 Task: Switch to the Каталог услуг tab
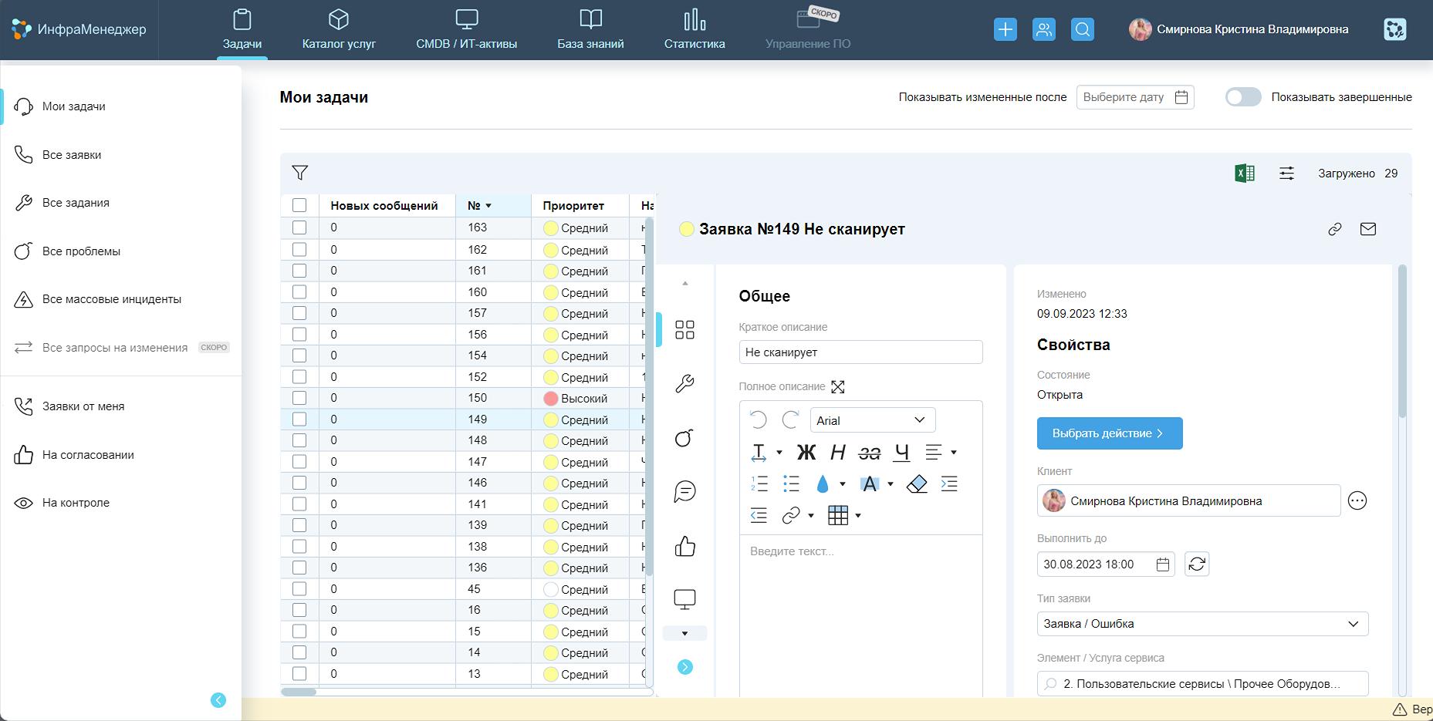point(339,30)
